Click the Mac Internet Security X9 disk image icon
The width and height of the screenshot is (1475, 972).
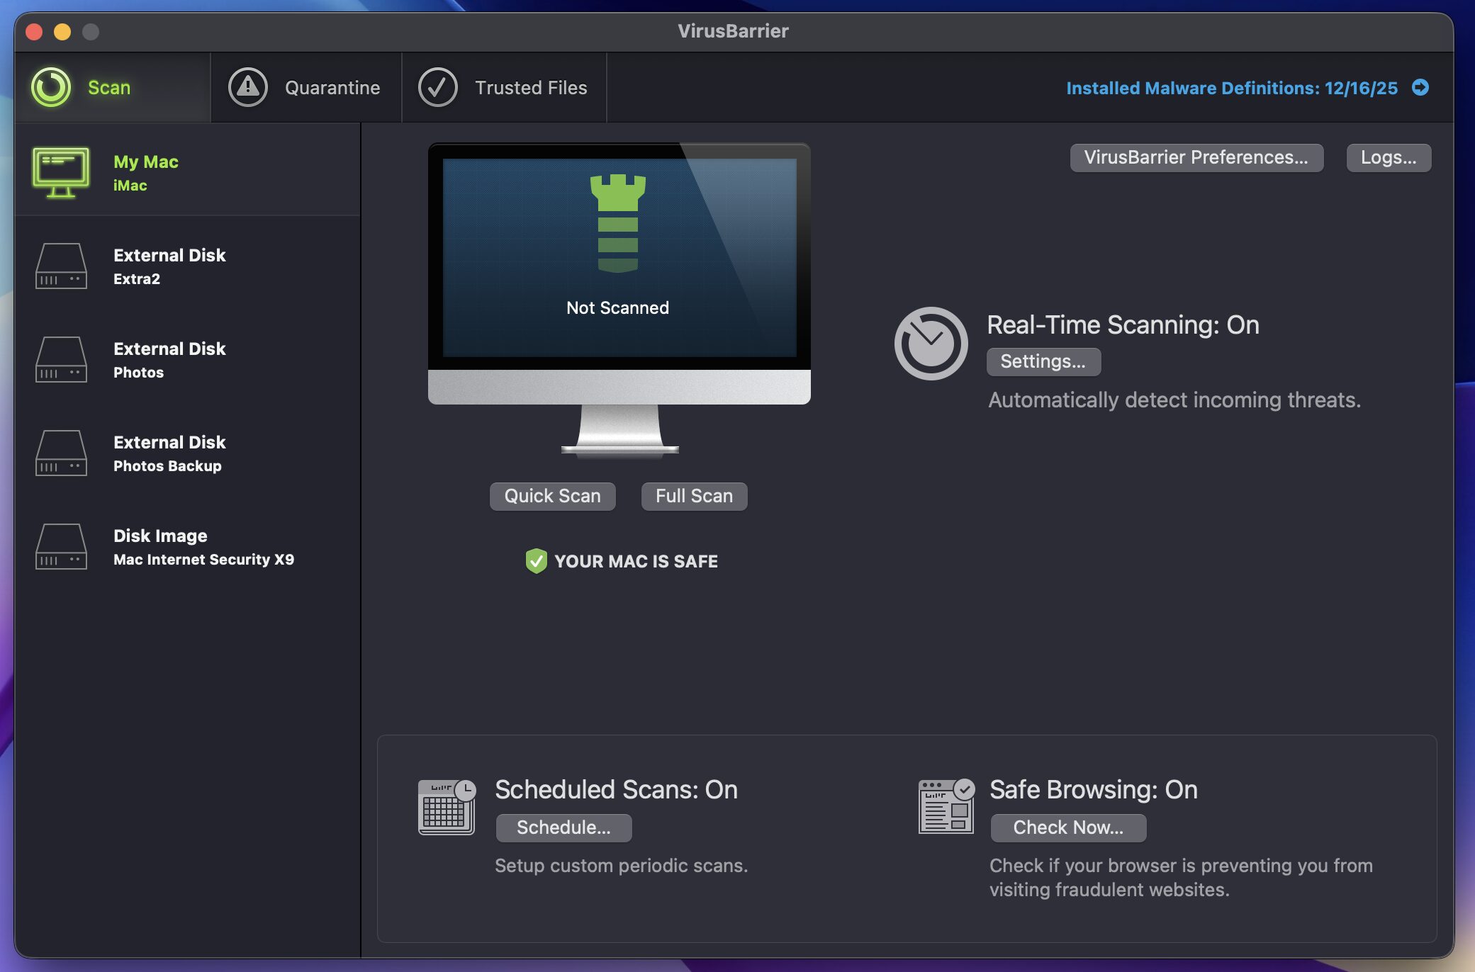click(x=61, y=547)
